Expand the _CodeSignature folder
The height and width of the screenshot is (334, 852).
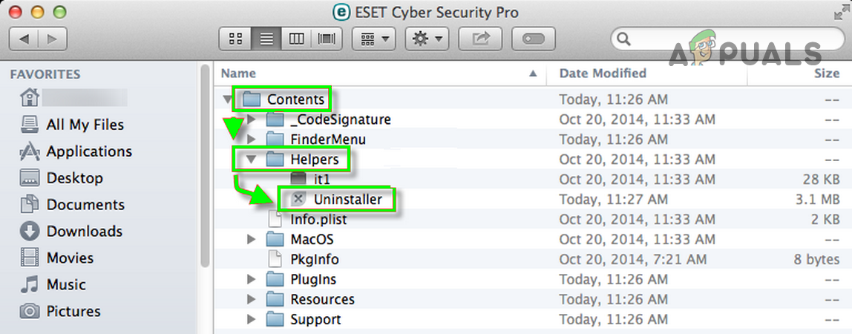click(251, 119)
